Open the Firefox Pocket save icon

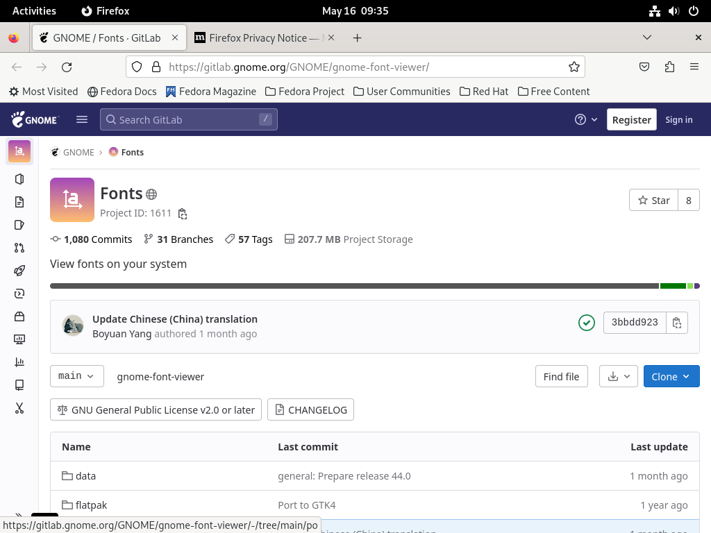click(x=644, y=67)
